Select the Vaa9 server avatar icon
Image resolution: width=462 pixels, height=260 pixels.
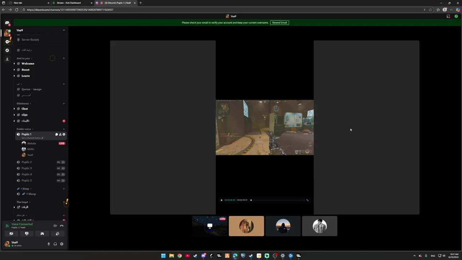[7, 33]
